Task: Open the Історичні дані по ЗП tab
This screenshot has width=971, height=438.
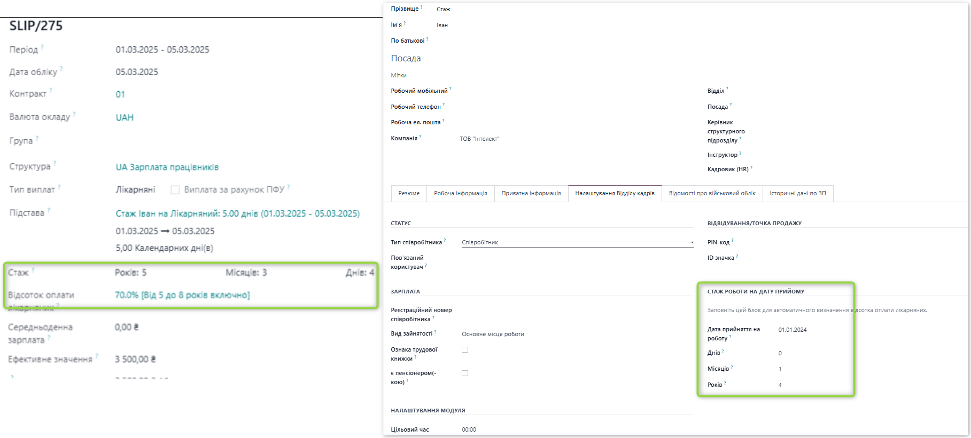Action: [x=797, y=194]
